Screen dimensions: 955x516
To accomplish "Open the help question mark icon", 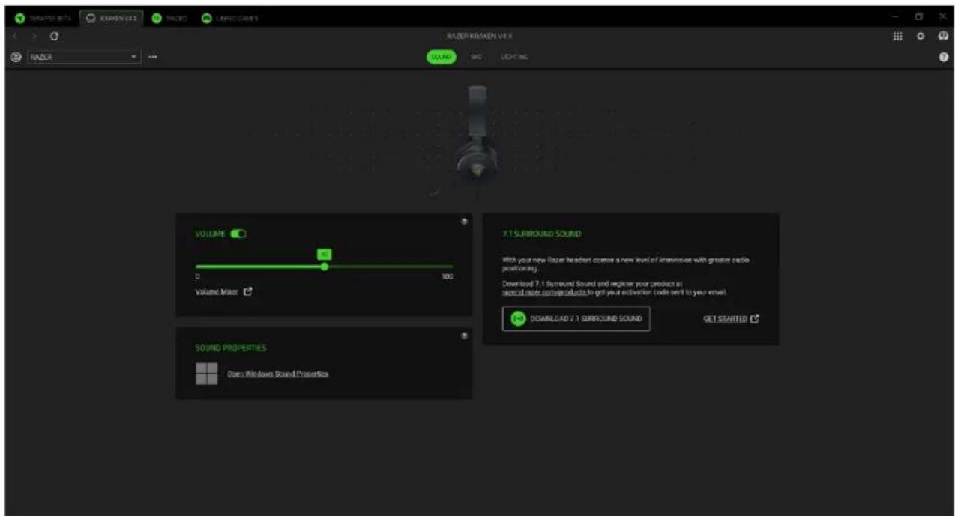I will pos(944,58).
